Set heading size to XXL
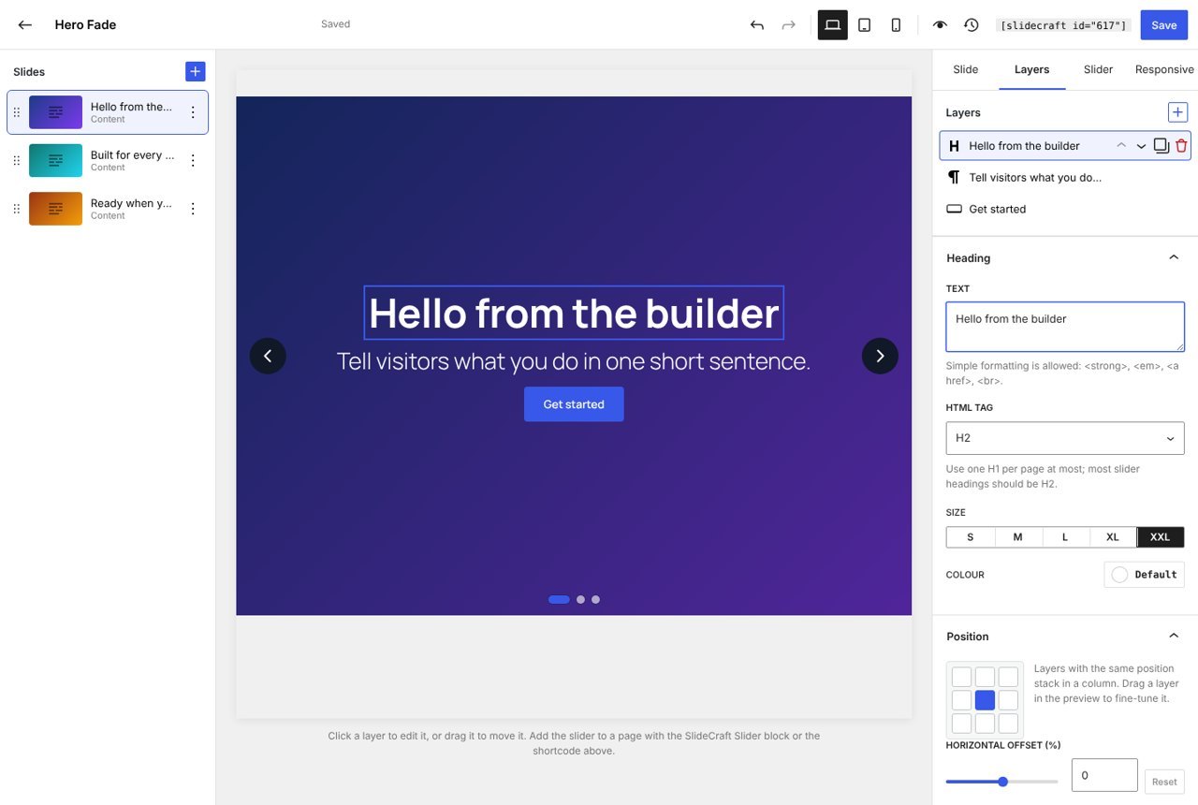Viewport: 1198px width, 805px height. [1161, 537]
